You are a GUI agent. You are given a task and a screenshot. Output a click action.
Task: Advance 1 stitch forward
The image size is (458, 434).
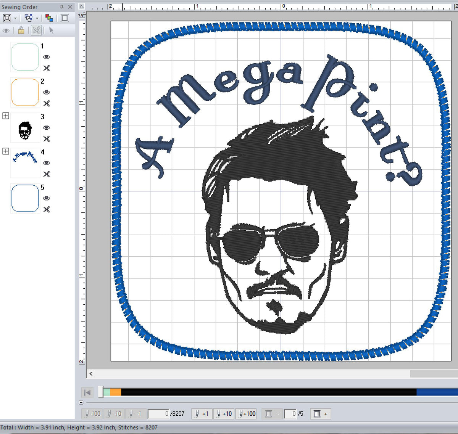point(201,414)
